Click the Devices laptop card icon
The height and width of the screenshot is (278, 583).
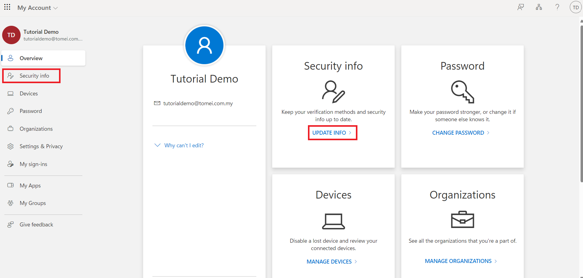pyautogui.click(x=333, y=221)
